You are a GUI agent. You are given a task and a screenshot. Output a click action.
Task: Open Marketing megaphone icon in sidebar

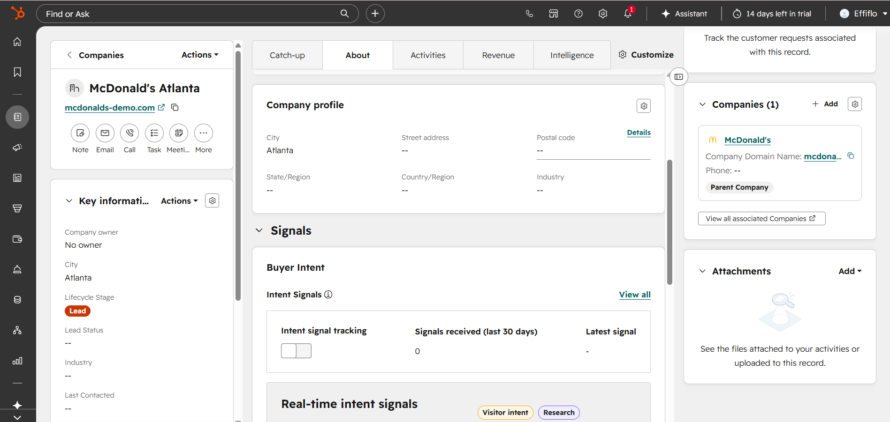point(17,148)
